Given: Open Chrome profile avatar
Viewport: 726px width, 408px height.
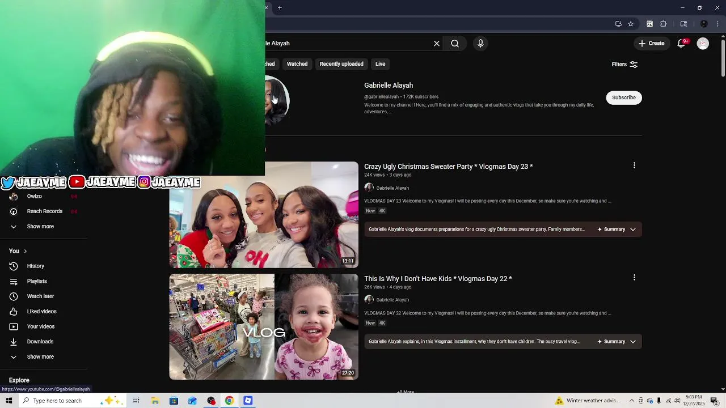Looking at the screenshot, I should tap(704, 24).
